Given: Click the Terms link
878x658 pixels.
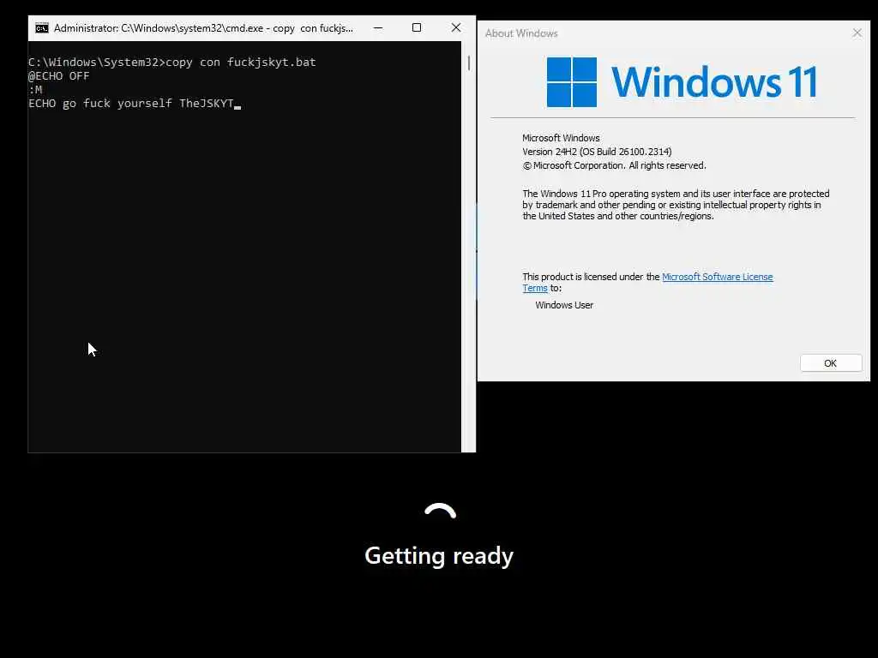Looking at the screenshot, I should (535, 288).
